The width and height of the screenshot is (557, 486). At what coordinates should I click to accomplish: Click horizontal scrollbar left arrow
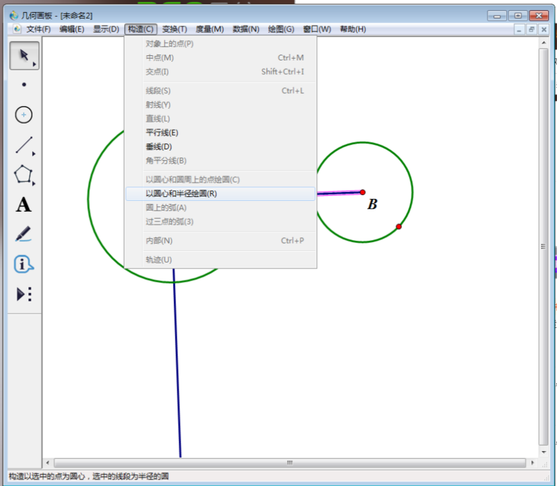(48, 463)
